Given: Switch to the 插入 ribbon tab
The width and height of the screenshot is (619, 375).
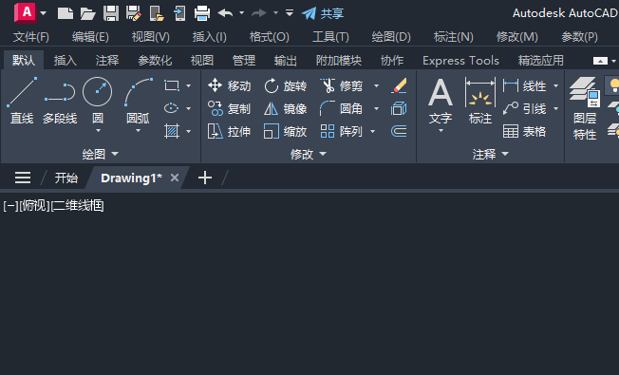Looking at the screenshot, I should coord(66,61).
